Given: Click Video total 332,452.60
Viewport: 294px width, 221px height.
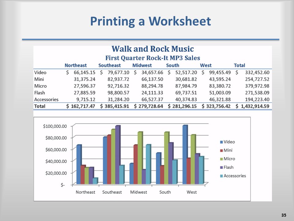Looking at the screenshot, I should (257, 72).
